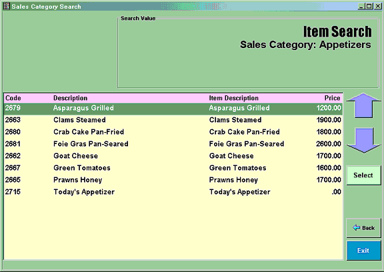The image size is (384, 272).
Task: Click the Back button arrow icon
Action: pyautogui.click(x=356, y=228)
